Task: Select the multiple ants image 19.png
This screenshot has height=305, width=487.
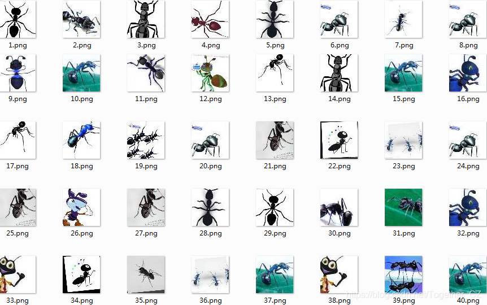Action: point(146,140)
